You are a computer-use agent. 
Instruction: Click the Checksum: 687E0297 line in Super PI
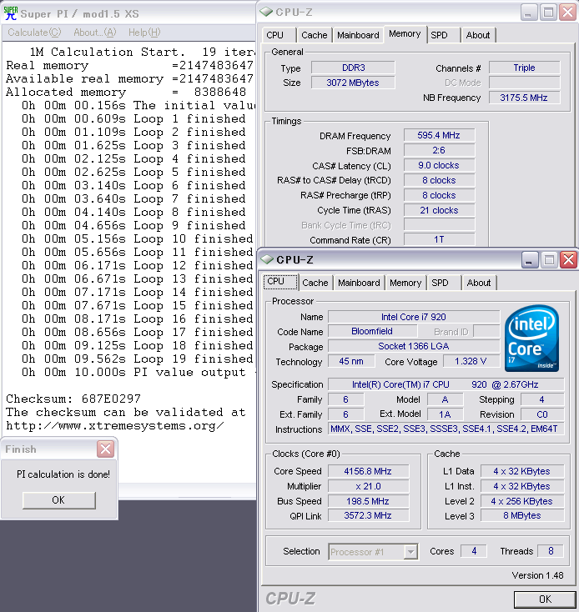pyautogui.click(x=73, y=399)
